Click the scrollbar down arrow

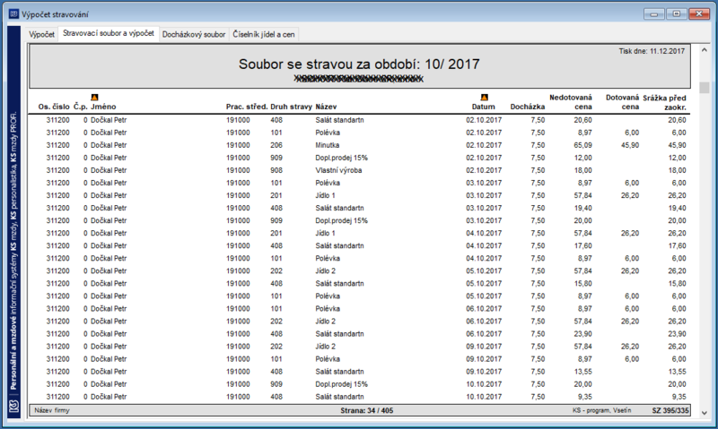point(705,413)
